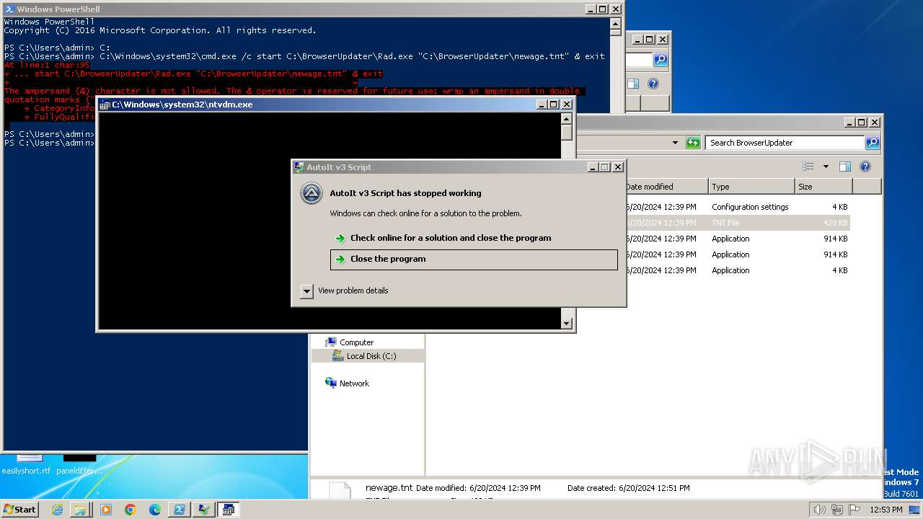Open help in BrowserUpdater window

coord(865,167)
